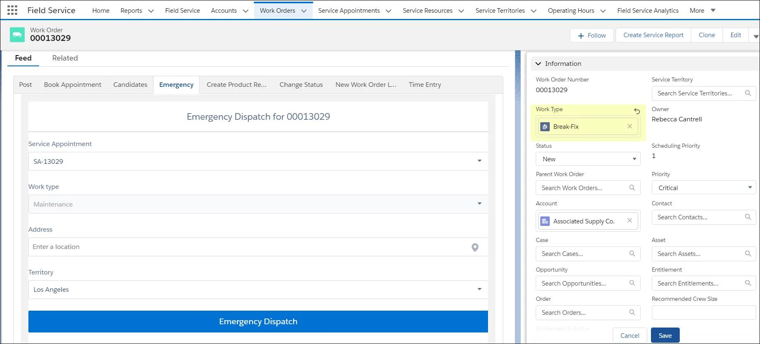
Task: Open Service Appointment dropdown SA-13029
Action: point(258,161)
